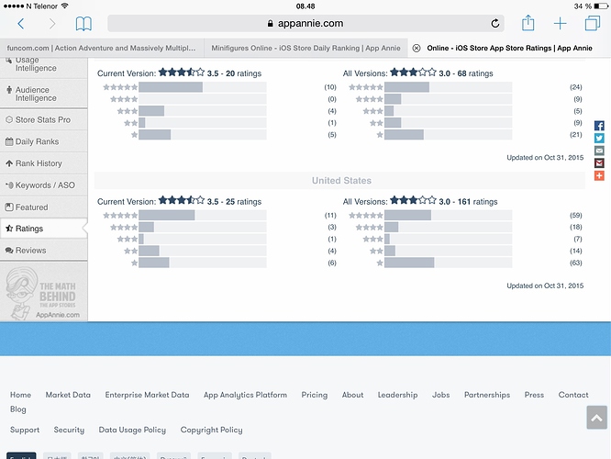The width and height of the screenshot is (611, 459).
Task: Select the Online App Store Ratings tab
Action: pos(509,48)
